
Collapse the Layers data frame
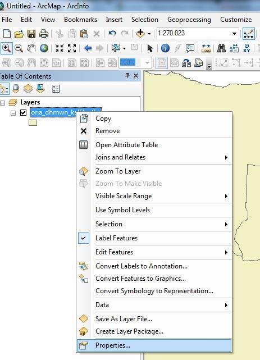click(3, 102)
